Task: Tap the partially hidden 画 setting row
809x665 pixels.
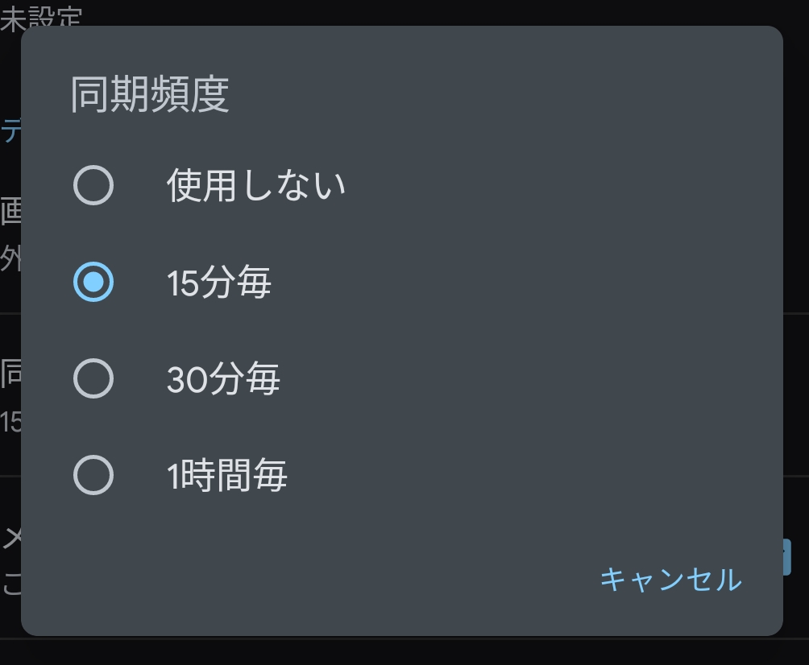Action: click(10, 212)
